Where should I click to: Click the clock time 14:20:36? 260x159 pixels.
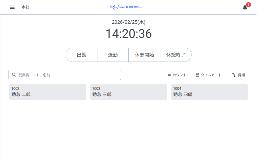point(129,34)
